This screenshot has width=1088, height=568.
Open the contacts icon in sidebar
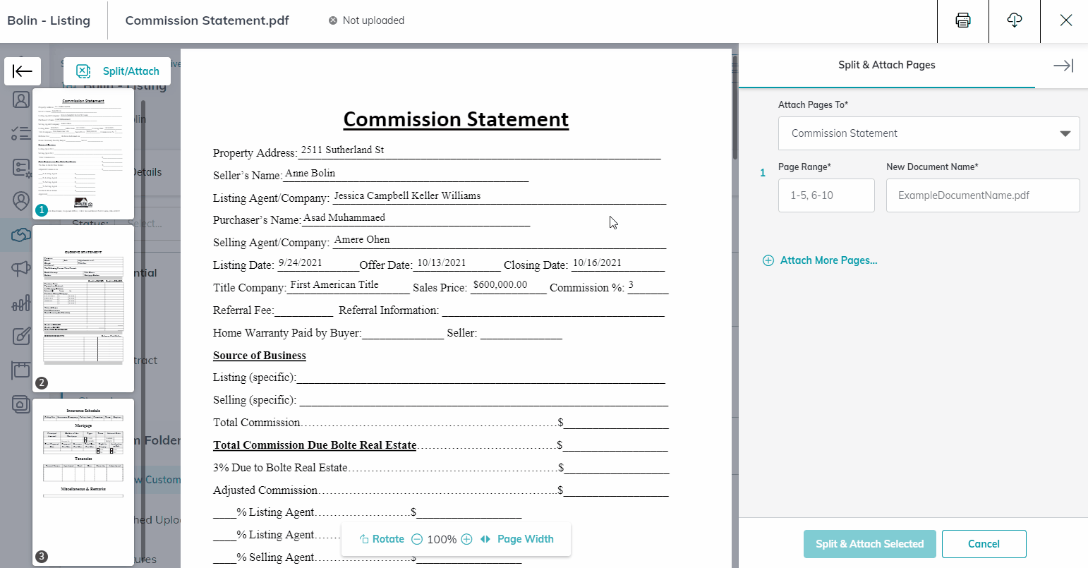(x=21, y=99)
